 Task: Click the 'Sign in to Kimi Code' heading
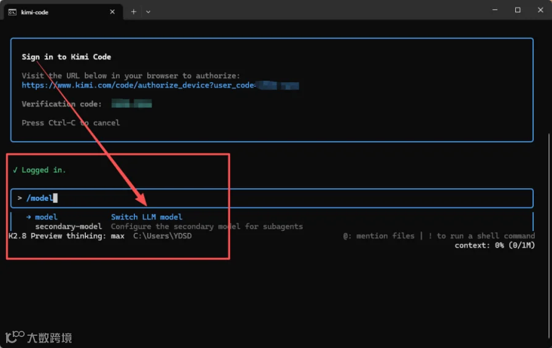click(x=66, y=57)
